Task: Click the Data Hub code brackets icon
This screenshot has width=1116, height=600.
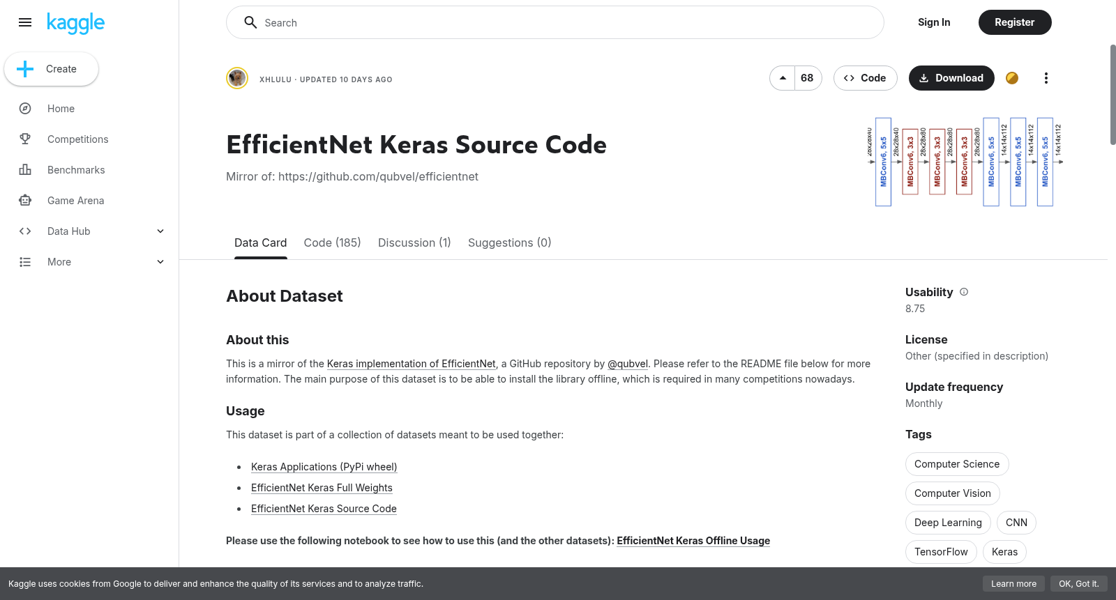Action: click(25, 231)
